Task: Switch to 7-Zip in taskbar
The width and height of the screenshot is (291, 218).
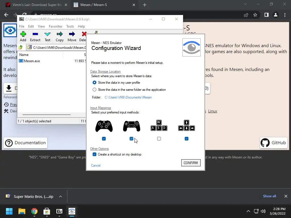Action: [59, 211]
